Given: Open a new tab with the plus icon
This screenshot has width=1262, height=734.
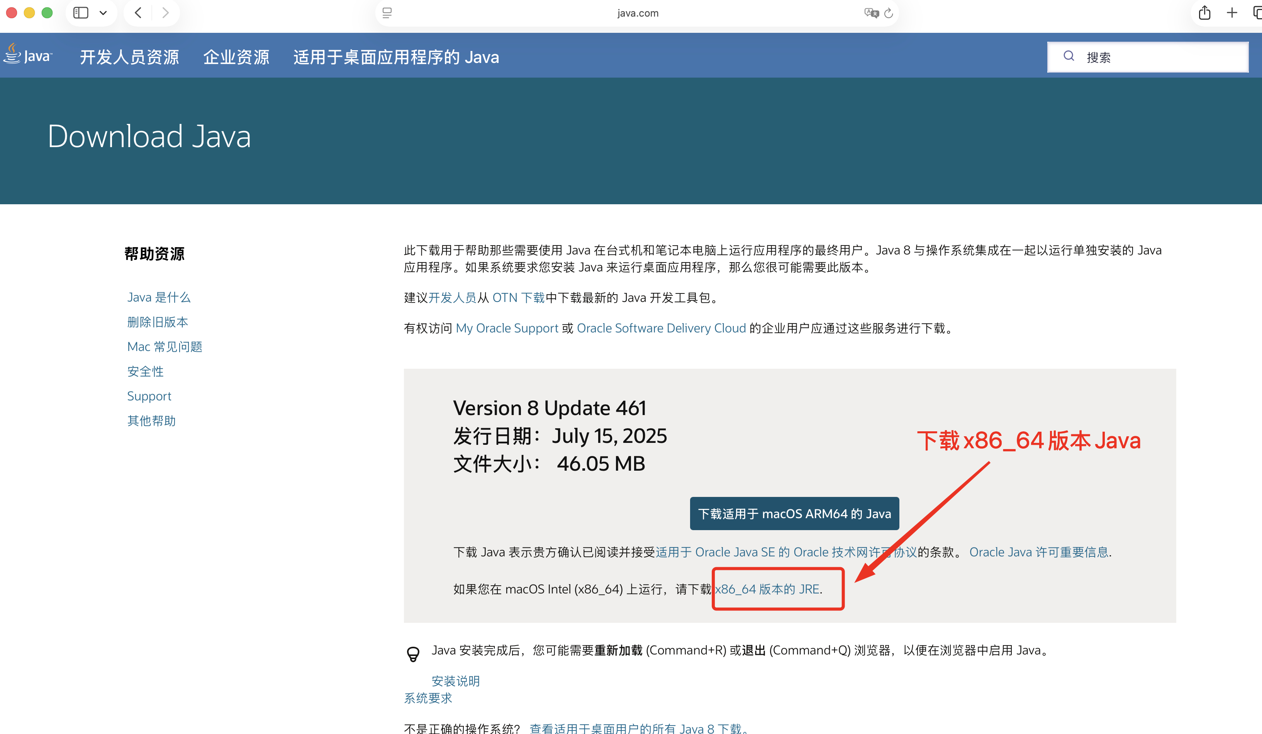Looking at the screenshot, I should pos(1232,13).
